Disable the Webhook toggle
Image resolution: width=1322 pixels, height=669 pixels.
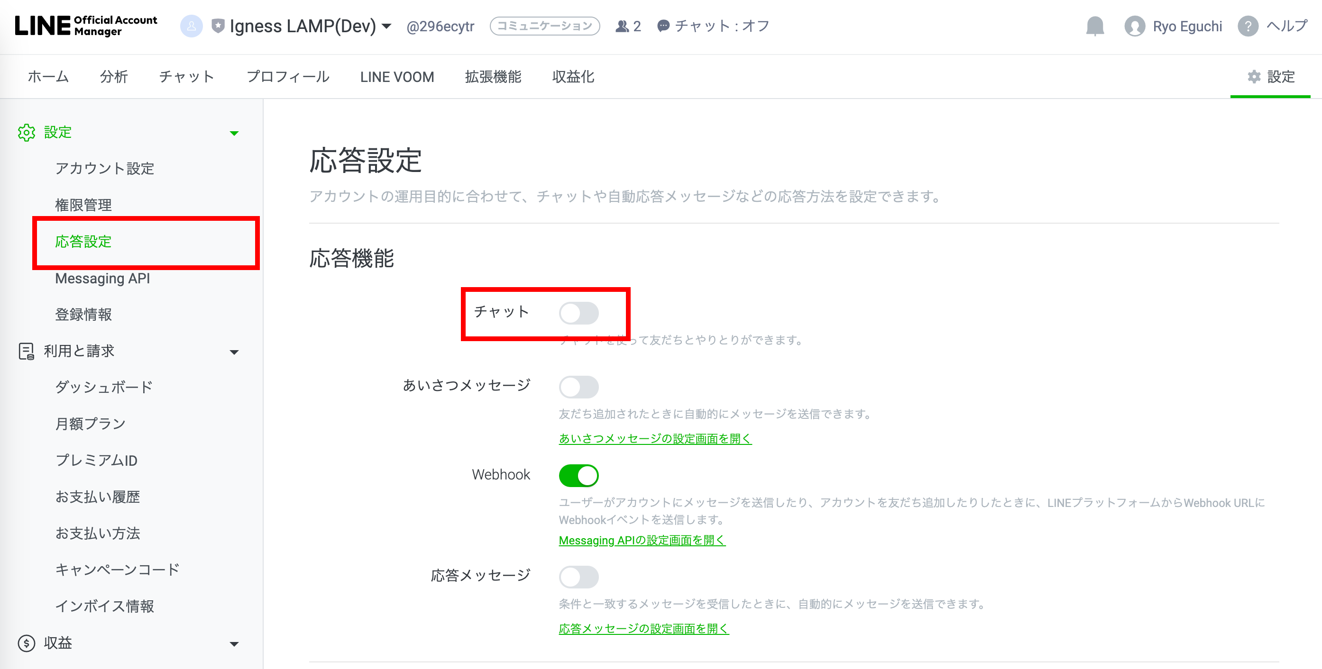[578, 475]
